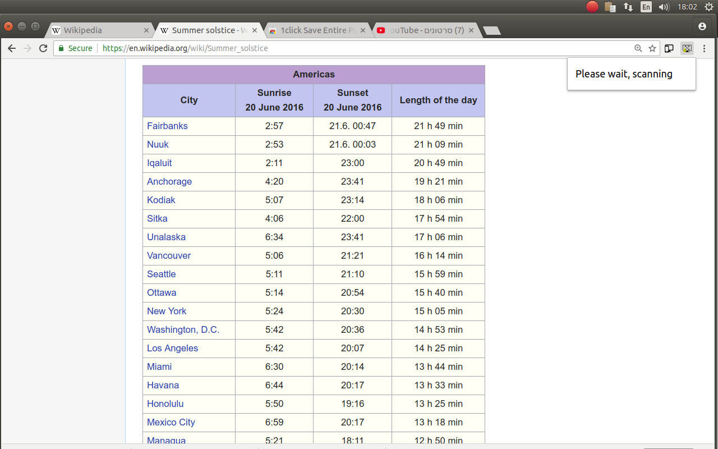Click the Los Angeles link

click(x=172, y=348)
